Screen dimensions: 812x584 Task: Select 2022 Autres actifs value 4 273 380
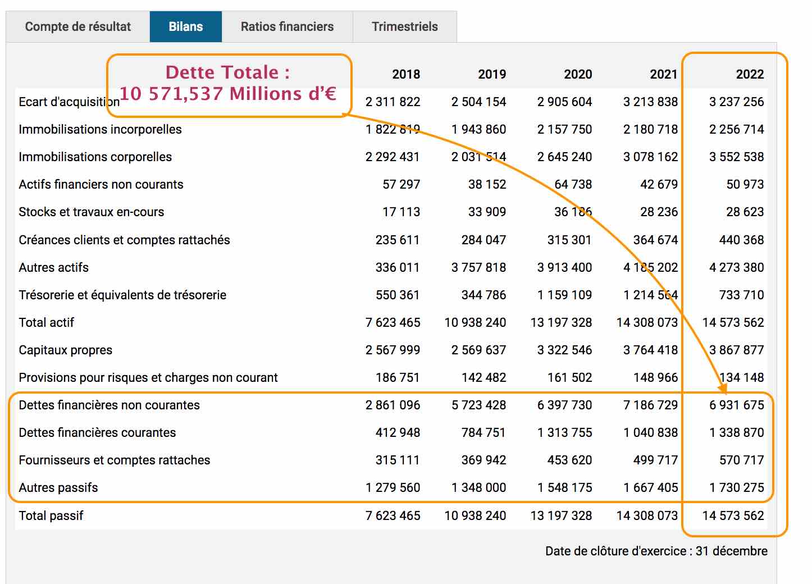(x=736, y=267)
